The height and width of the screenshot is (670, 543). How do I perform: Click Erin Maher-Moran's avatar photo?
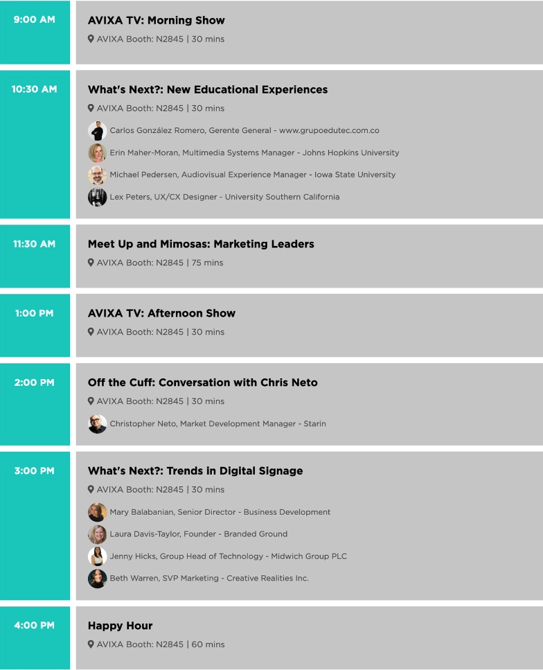pos(98,152)
